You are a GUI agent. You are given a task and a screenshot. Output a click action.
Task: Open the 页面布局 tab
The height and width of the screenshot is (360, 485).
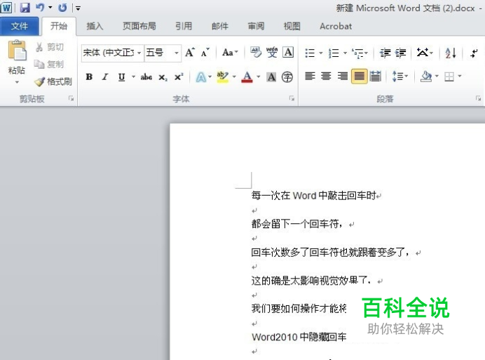tap(139, 27)
